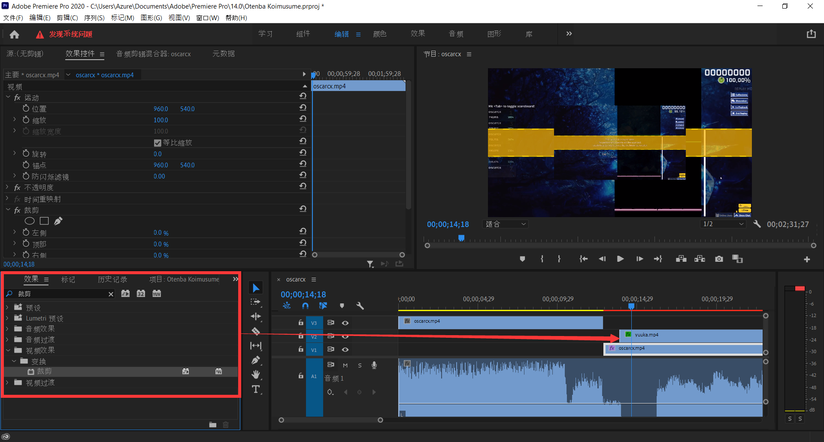Hide track V3 with the eye toggle

pos(345,323)
